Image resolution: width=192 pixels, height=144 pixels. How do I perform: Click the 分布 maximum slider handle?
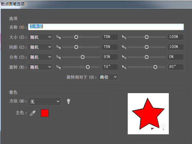[147, 57]
